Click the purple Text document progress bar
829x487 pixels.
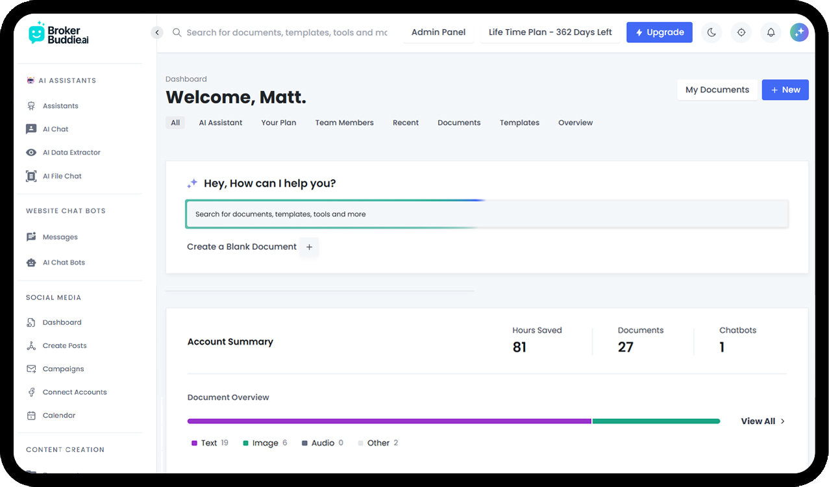389,421
